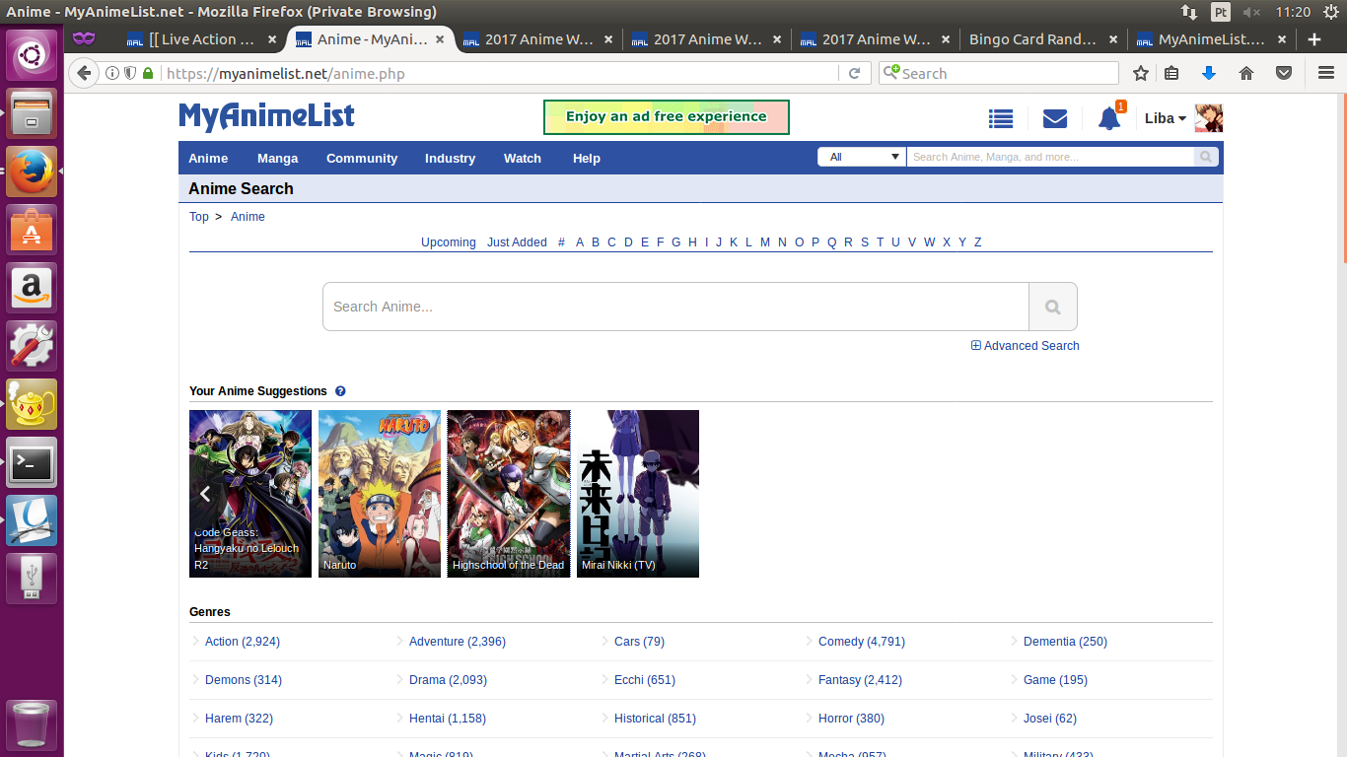Viewport: 1347px width, 757px height.
Task: Expand the Advanced Search options
Action: [x=1026, y=346]
